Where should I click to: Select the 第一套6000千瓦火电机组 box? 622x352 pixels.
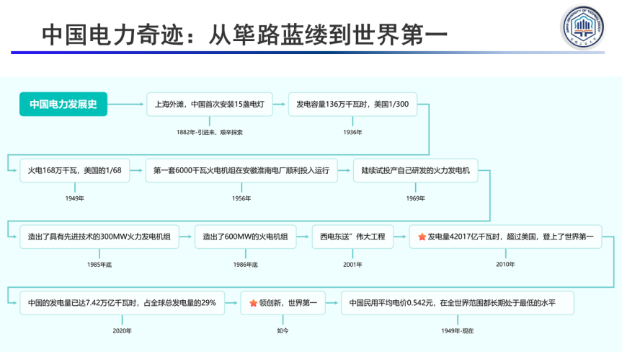point(241,171)
